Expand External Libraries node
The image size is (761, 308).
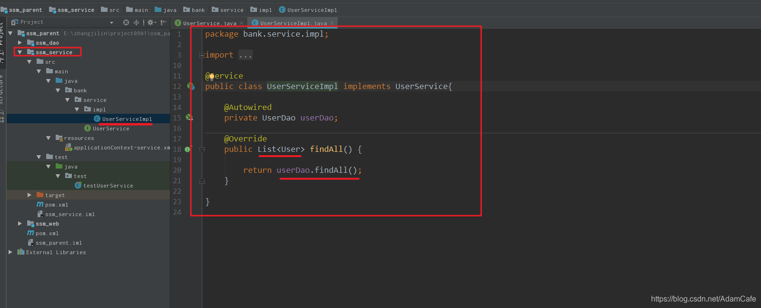pyautogui.click(x=10, y=252)
